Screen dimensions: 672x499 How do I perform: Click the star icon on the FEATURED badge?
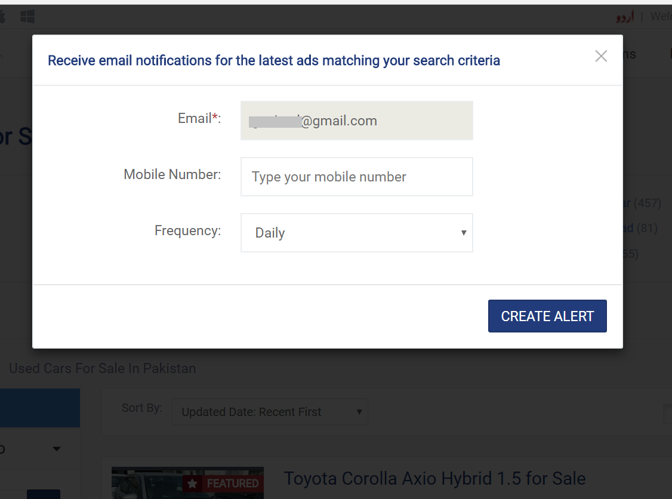tap(192, 483)
